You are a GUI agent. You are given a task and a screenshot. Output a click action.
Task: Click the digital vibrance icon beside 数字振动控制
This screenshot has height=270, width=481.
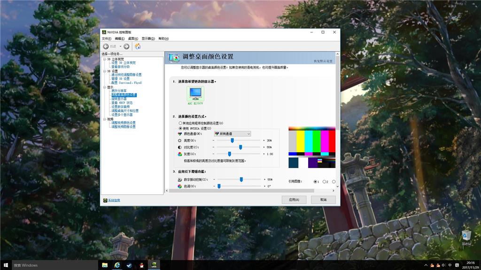(180, 179)
